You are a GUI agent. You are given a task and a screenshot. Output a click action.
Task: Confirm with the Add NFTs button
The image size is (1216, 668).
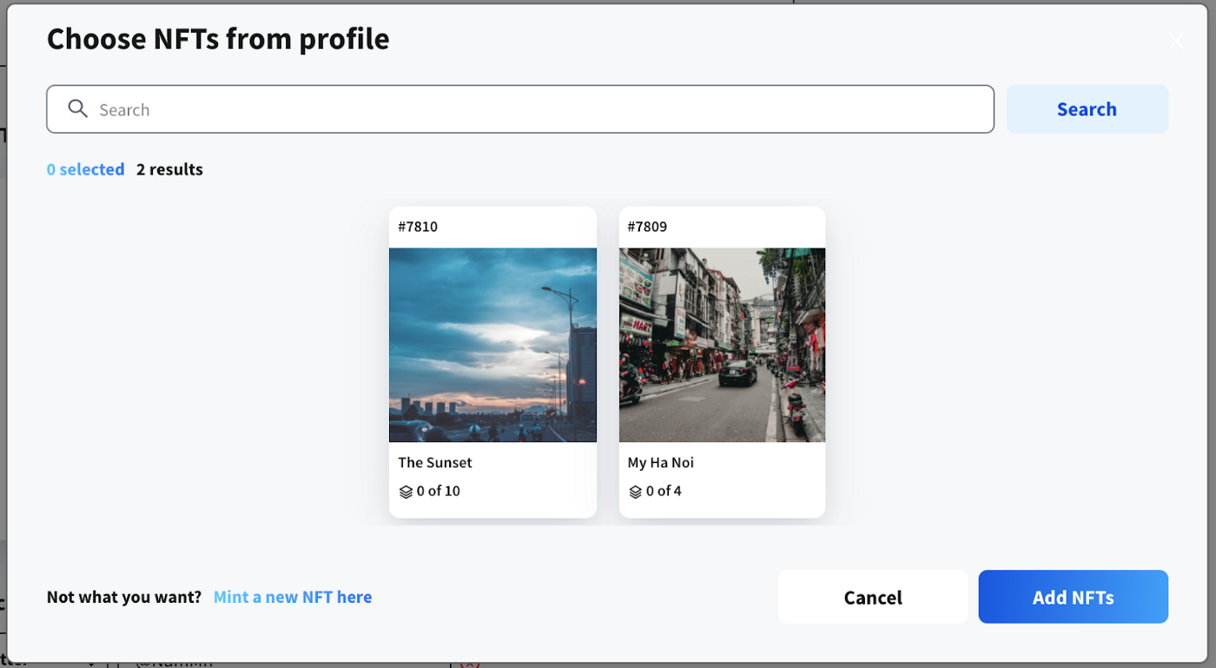(x=1073, y=597)
